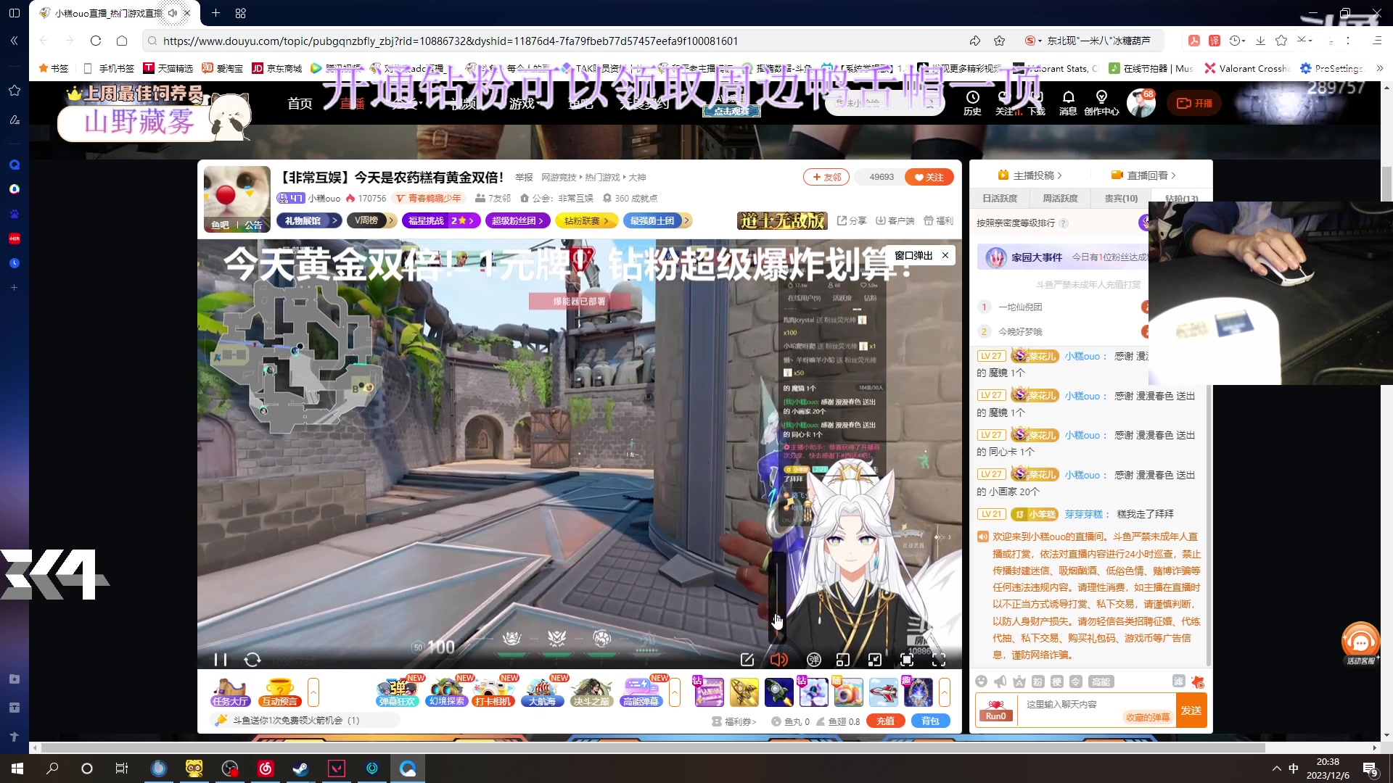This screenshot has height=783, width=1393.
Task: Click the 充值 recharge button
Action: [x=884, y=720]
